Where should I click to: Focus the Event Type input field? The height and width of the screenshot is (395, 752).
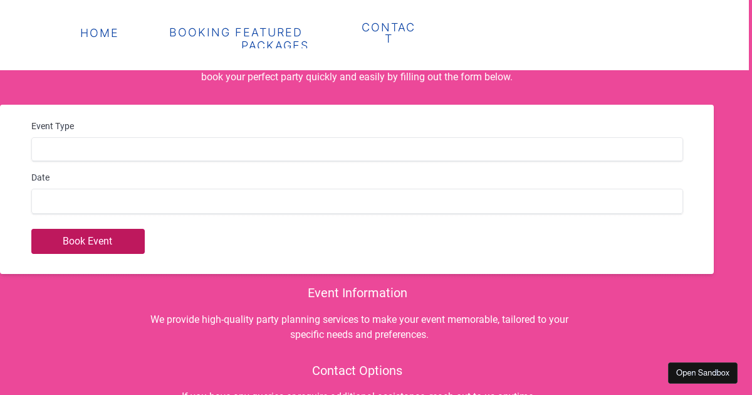[x=357, y=149]
